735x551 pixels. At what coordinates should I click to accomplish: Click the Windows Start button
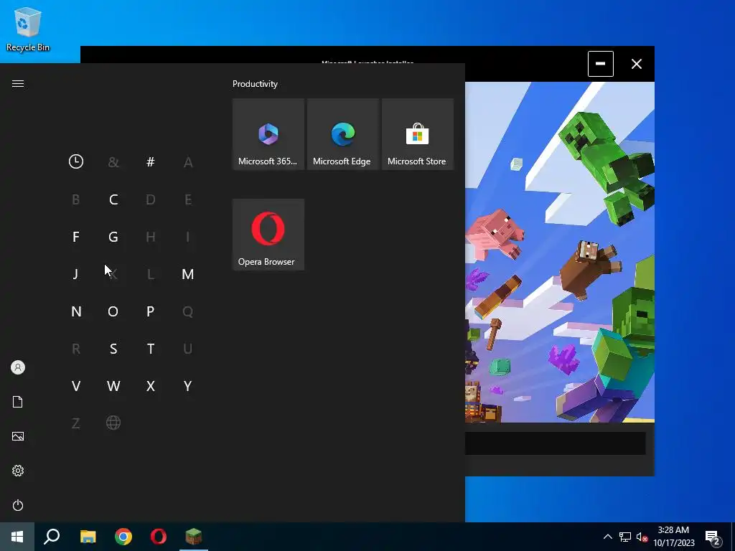tap(17, 537)
